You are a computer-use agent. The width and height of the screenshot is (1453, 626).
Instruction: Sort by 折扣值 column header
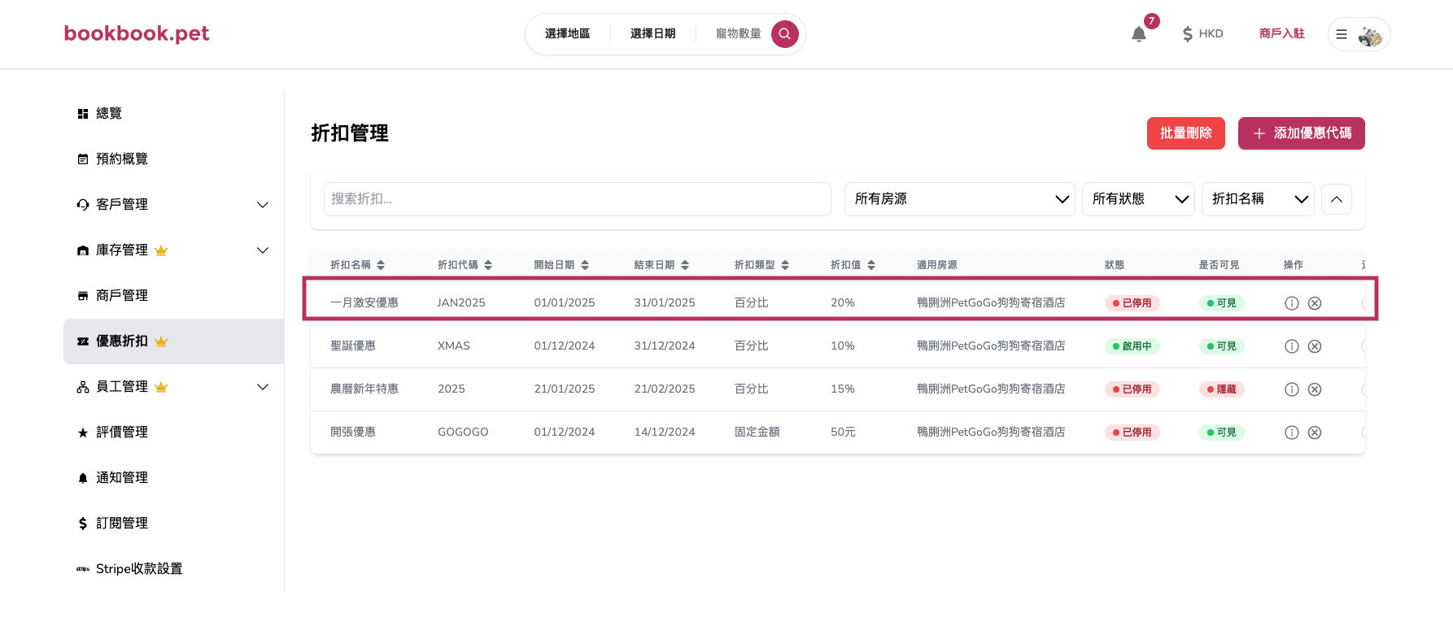(x=853, y=265)
